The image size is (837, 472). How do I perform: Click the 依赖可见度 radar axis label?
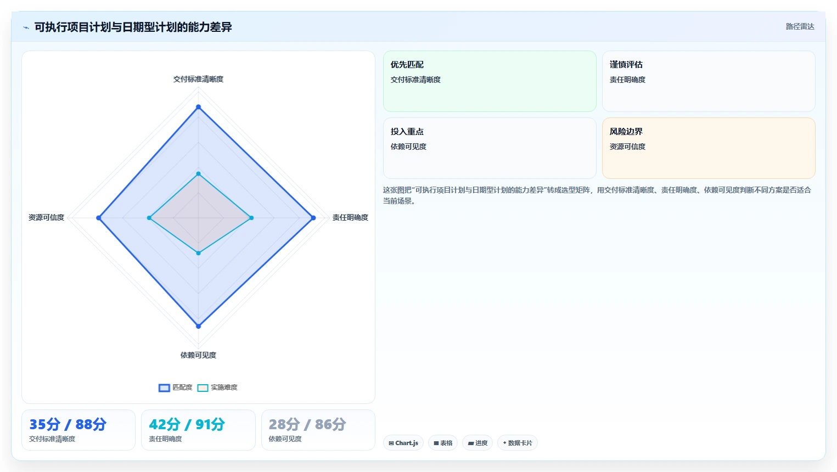click(x=198, y=355)
